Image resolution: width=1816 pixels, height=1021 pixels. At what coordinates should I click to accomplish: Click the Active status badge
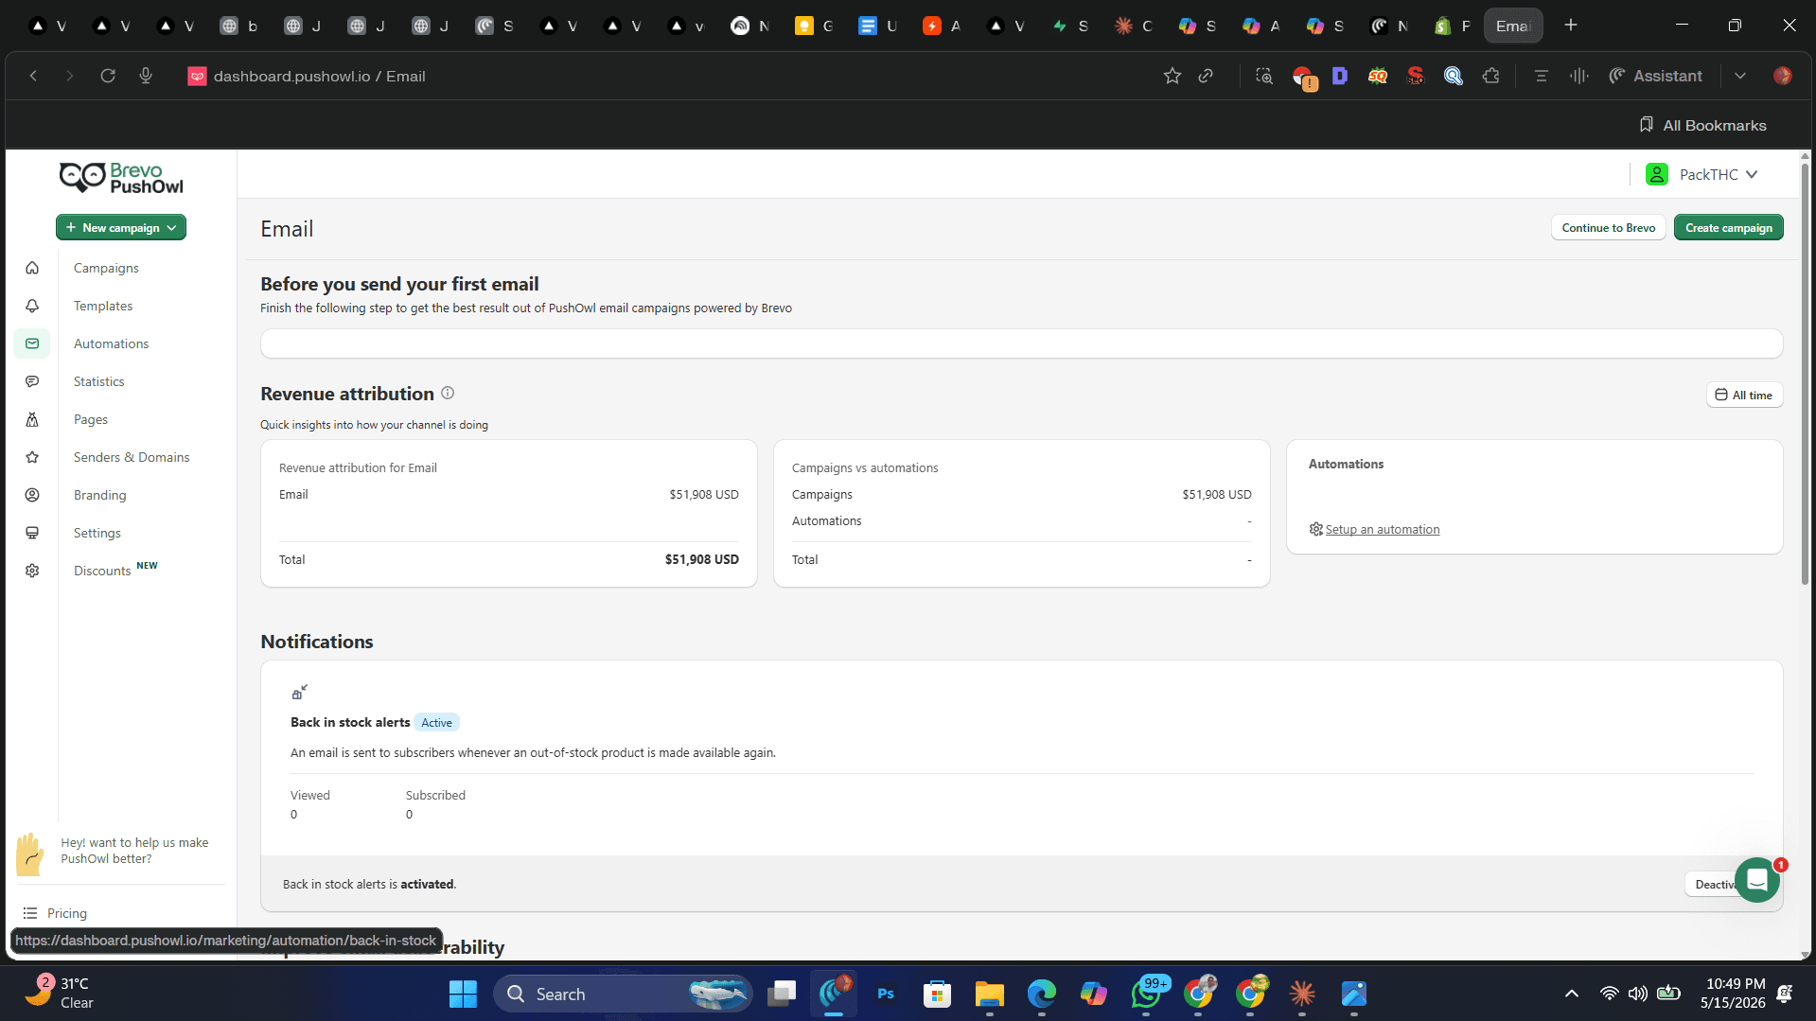tap(436, 722)
